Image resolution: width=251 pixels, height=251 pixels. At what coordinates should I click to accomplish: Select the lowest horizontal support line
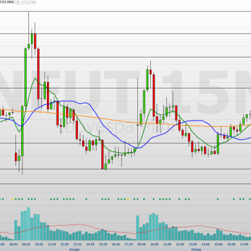click(125, 184)
